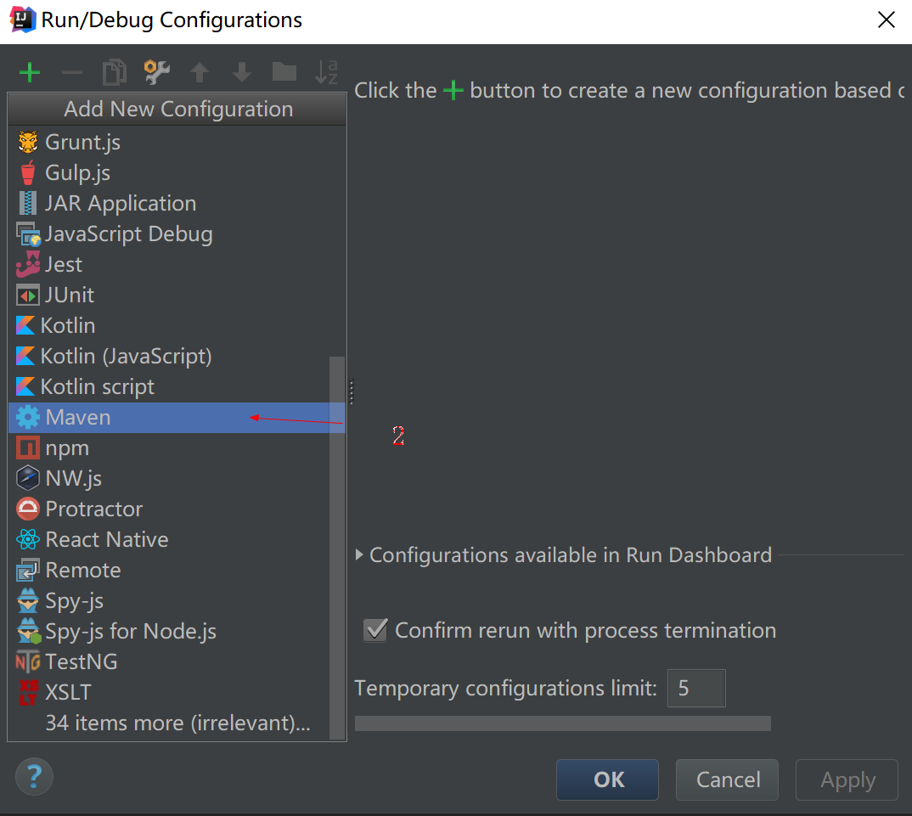Screen dimensions: 912x816
Task: Click the OK button
Action: click(608, 779)
